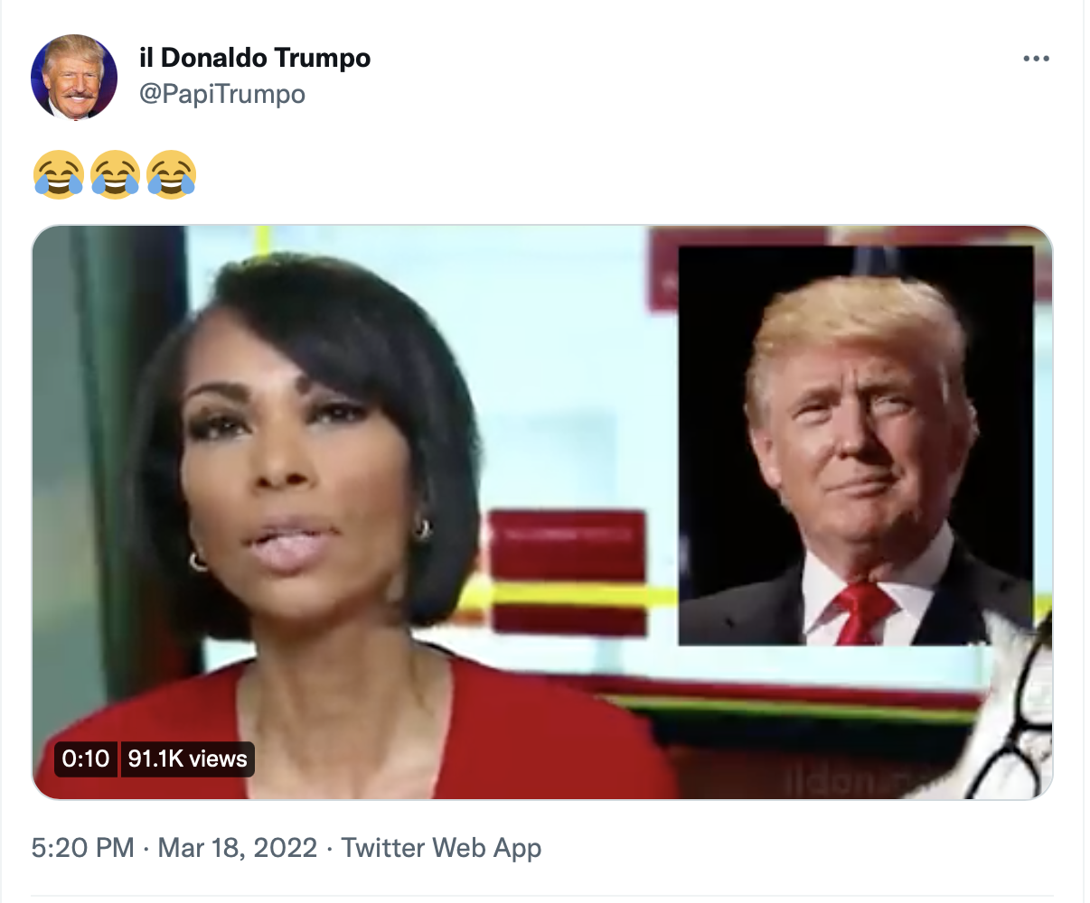Select the last laughing-crying emoji

click(x=171, y=174)
